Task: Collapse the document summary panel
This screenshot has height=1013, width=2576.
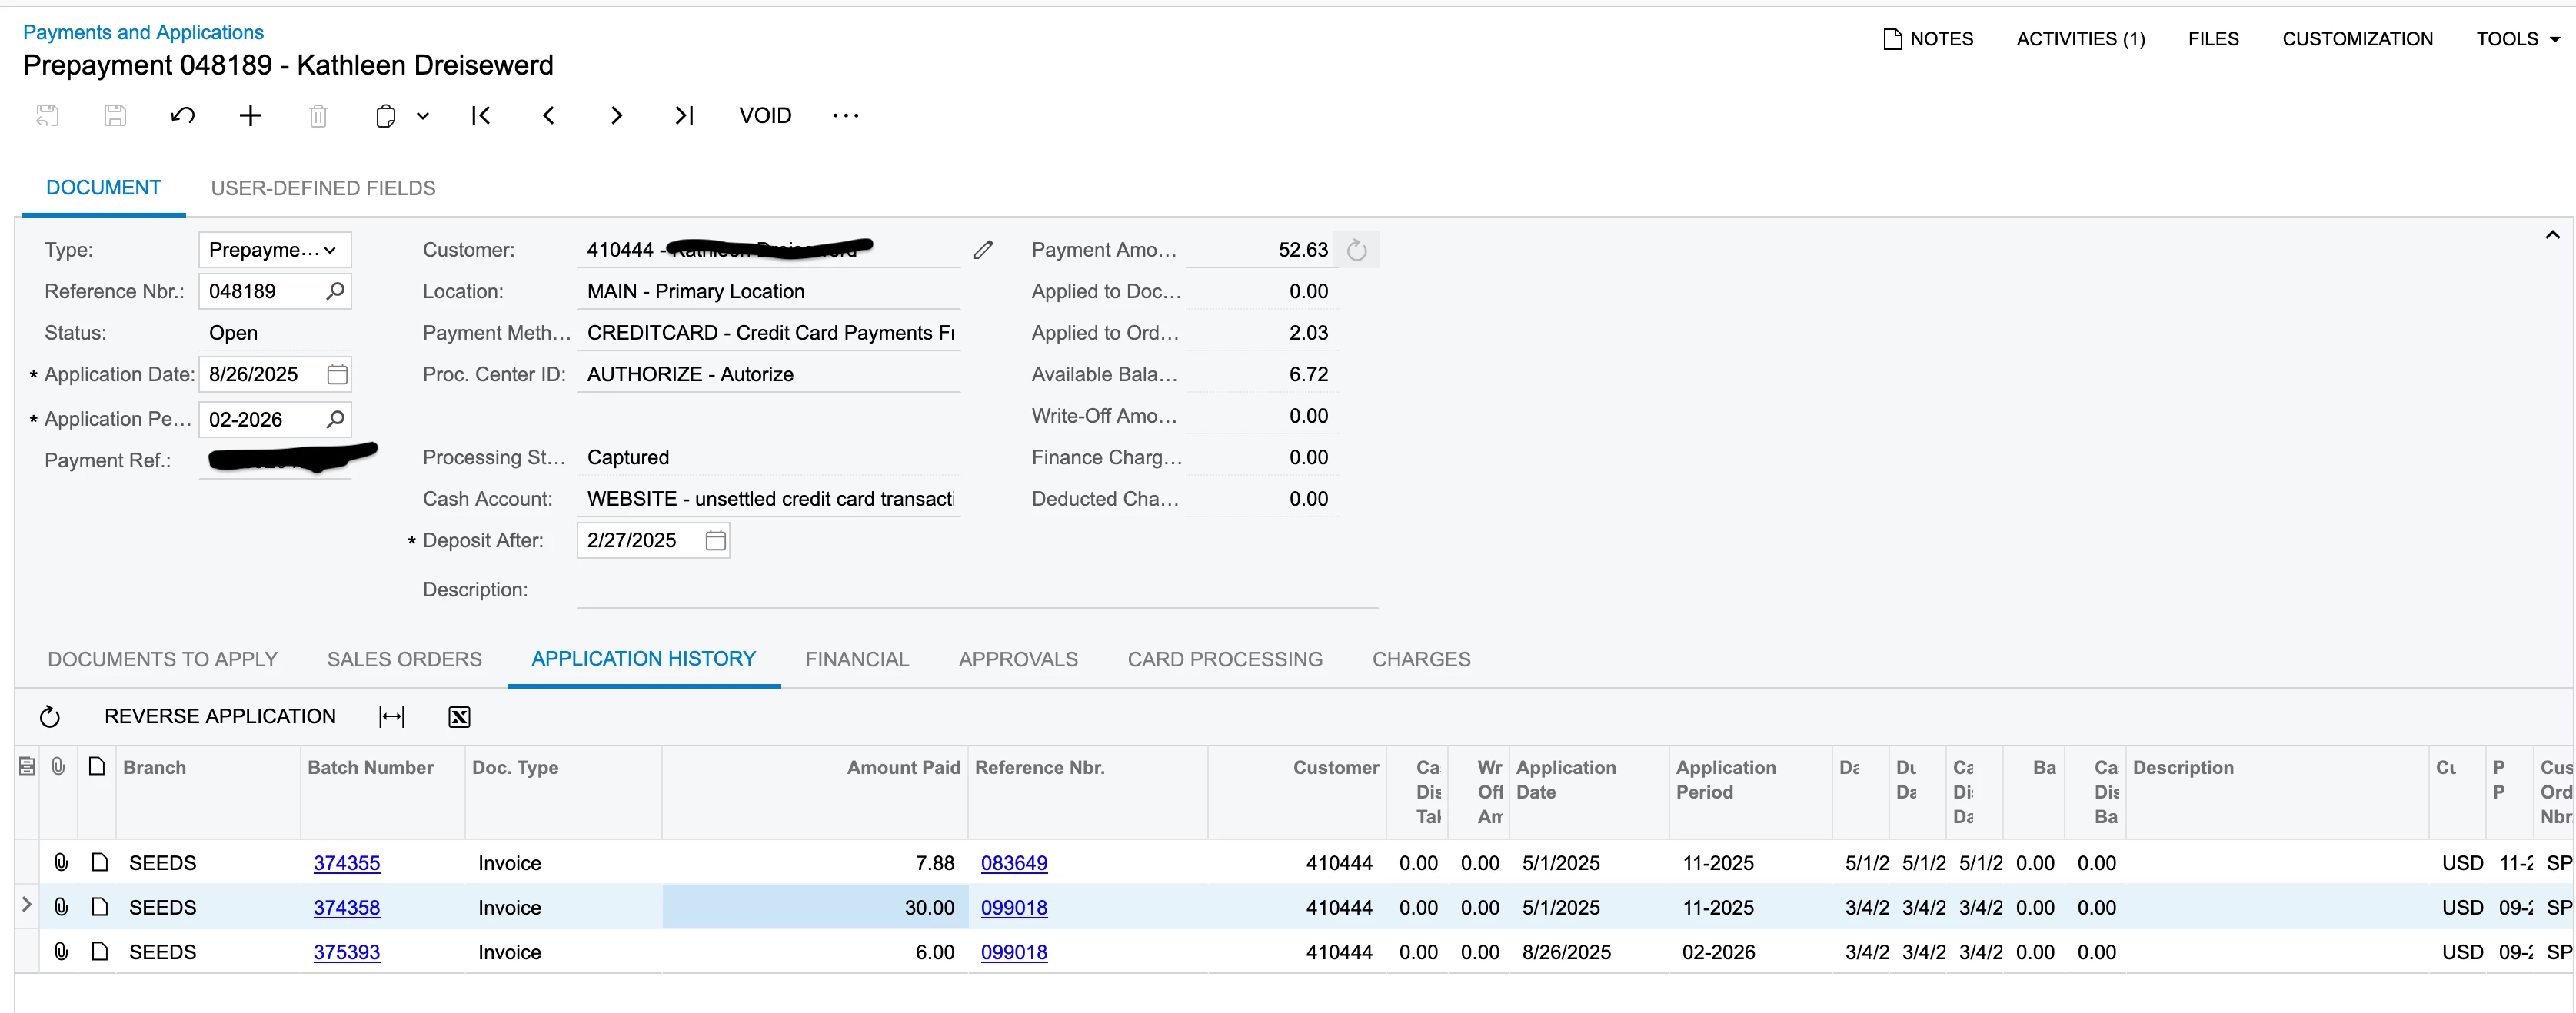Action: click(x=2551, y=235)
